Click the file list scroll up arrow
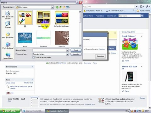The width and height of the screenshot is (151, 113). (x=80, y=11)
